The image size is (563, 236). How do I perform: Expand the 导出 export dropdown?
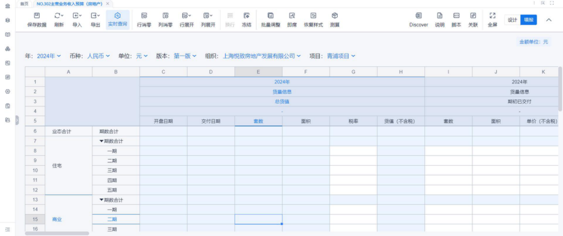[x=95, y=16]
